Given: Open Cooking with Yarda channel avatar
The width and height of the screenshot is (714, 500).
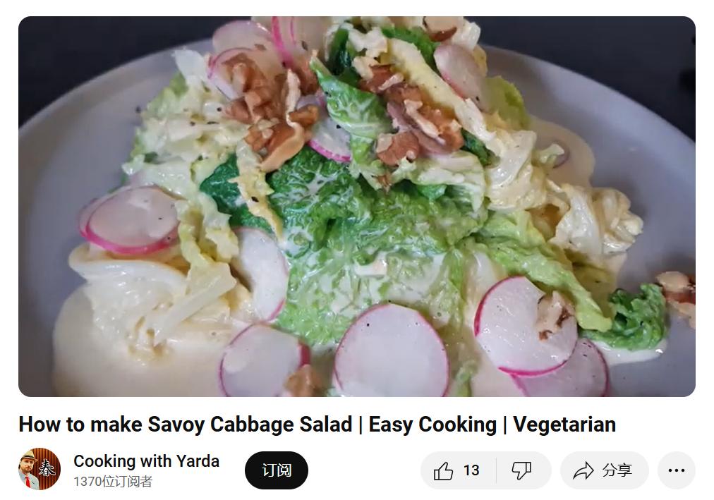Looking at the screenshot, I should coord(40,469).
